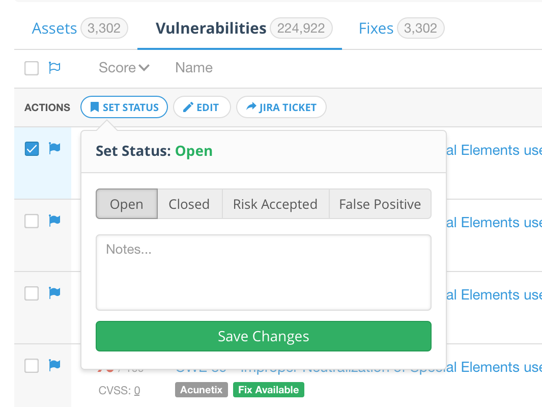This screenshot has width=542, height=407.
Task: Save Changes to the status
Action: (263, 336)
